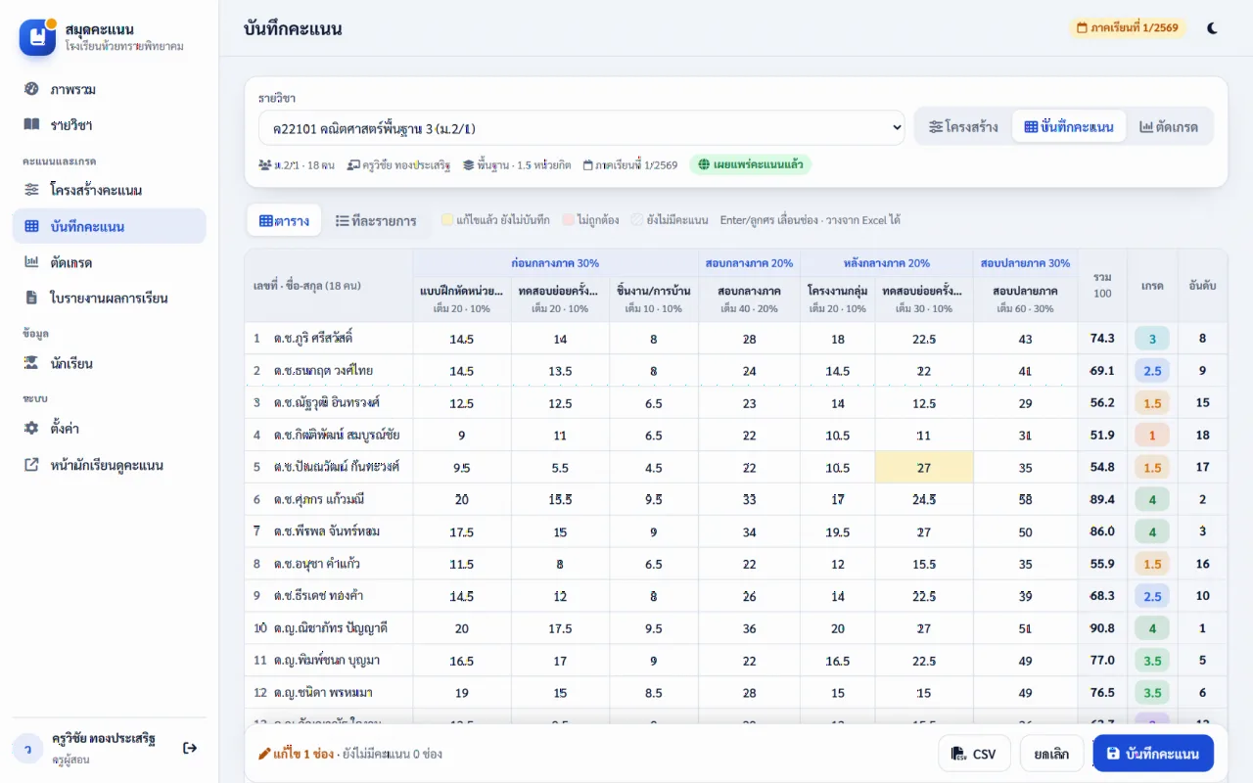Click the ก่อนกลางภาค 30% group header
Screen dimensions: 1253x783
pyautogui.click(x=555, y=263)
